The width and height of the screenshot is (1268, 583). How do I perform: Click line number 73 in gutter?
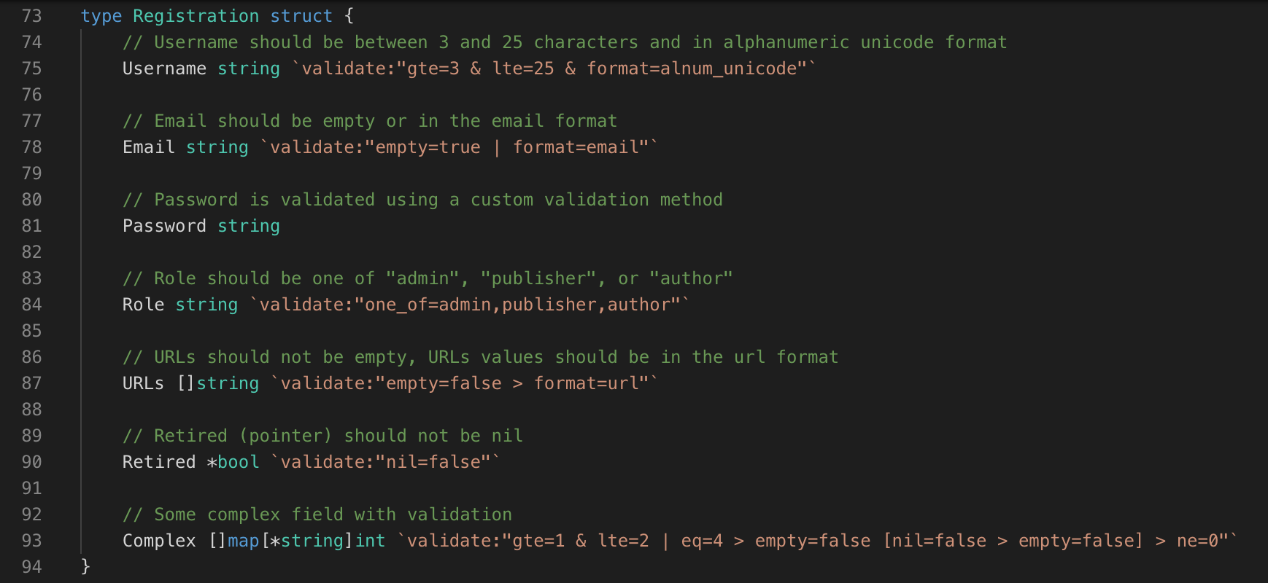click(x=32, y=16)
